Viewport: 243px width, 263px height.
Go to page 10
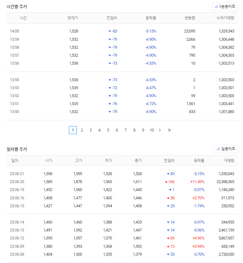coord(152,130)
